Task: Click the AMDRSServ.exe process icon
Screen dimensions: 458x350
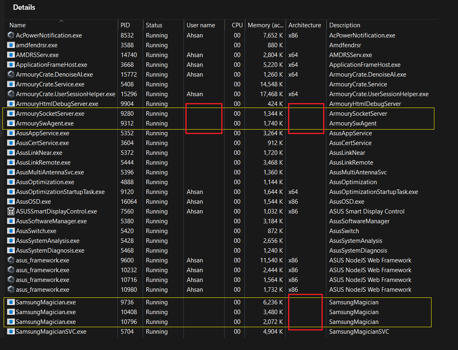Action: tap(11, 55)
